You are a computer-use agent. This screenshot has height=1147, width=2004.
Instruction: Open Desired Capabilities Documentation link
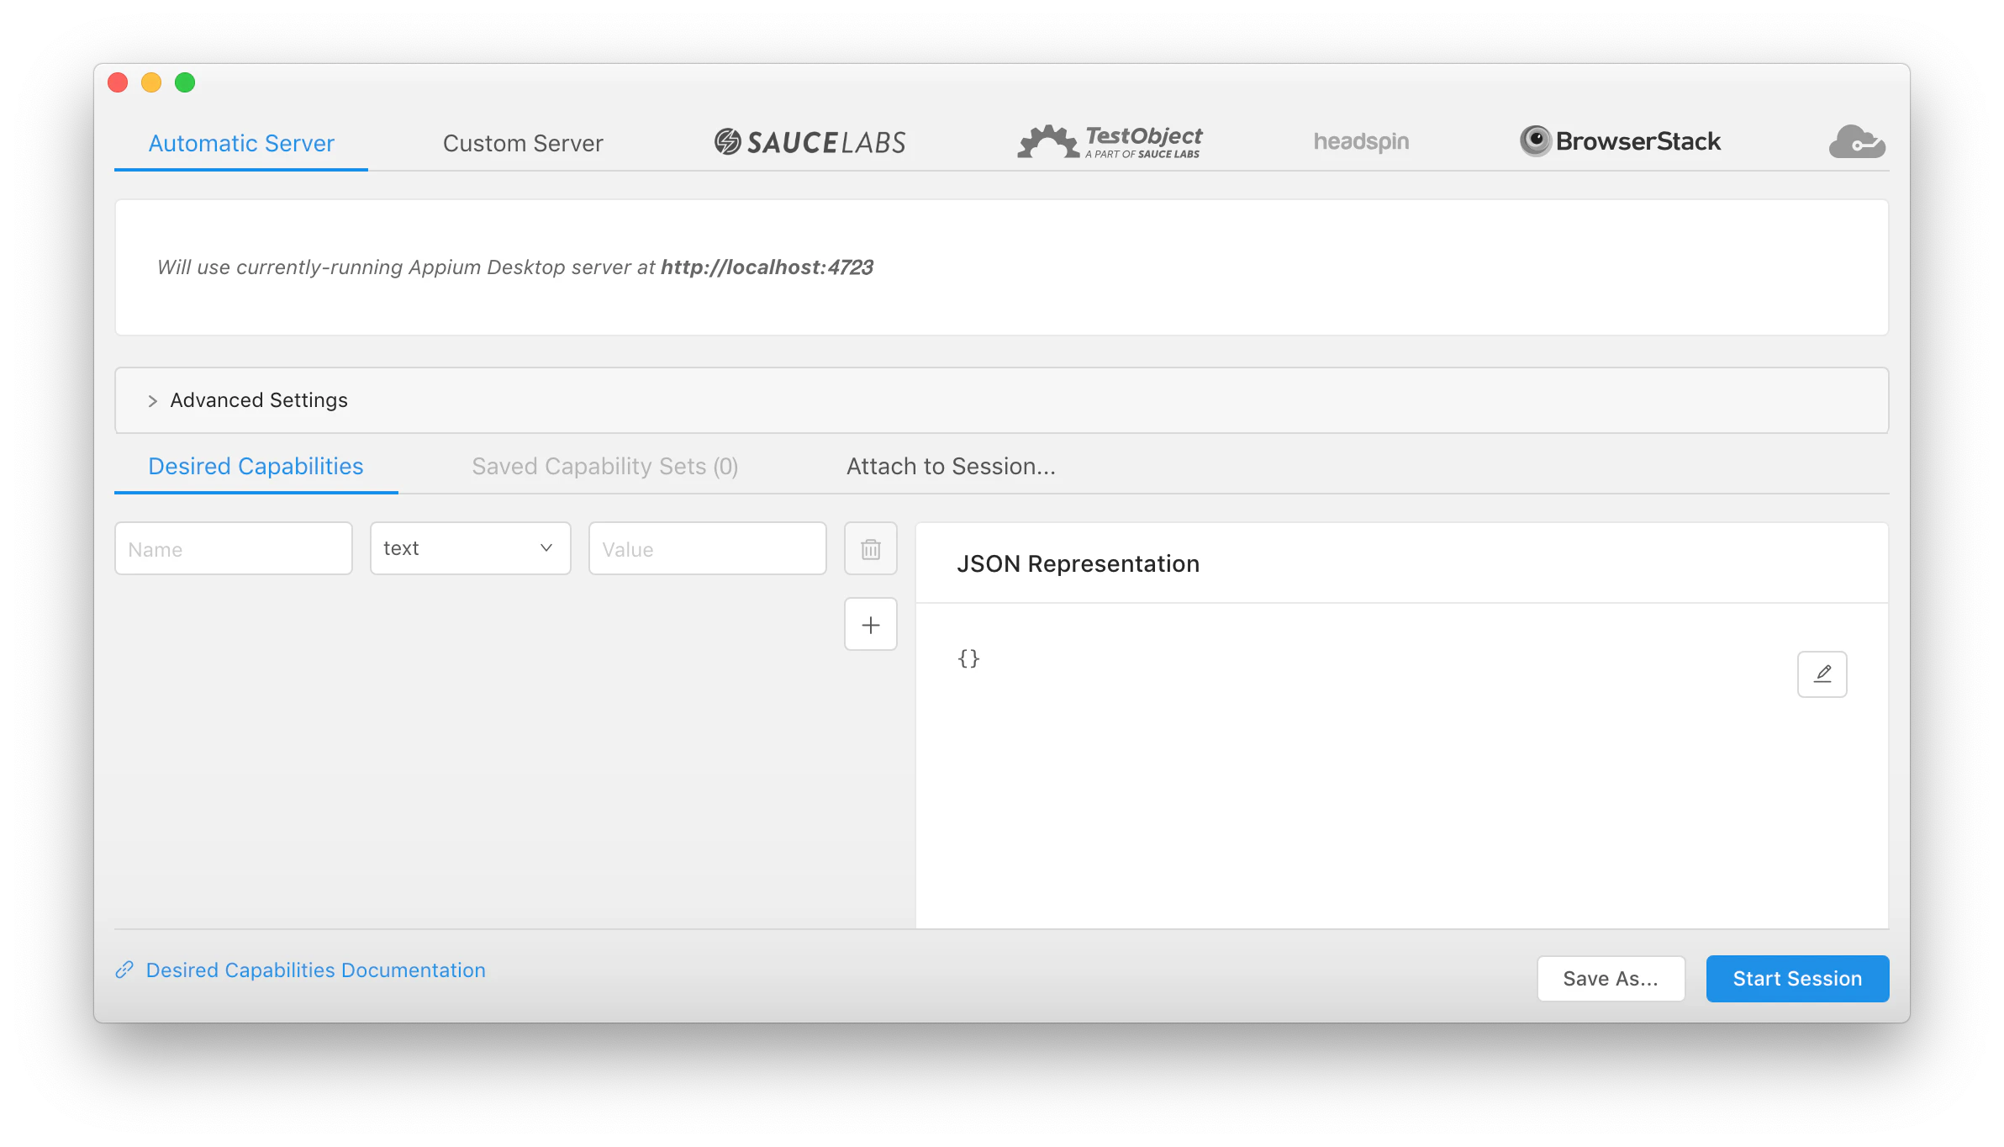point(315,970)
